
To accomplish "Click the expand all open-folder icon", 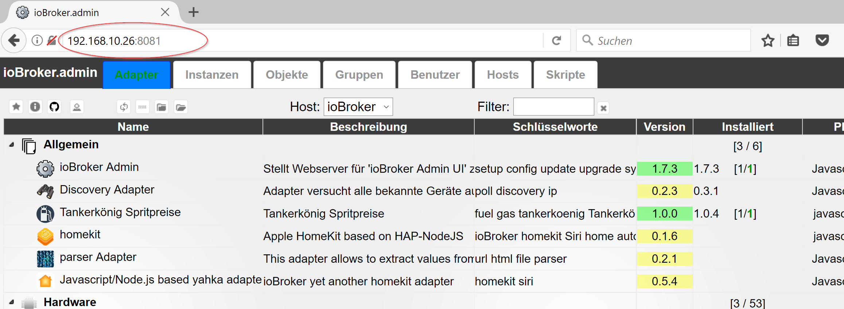I will click(181, 107).
